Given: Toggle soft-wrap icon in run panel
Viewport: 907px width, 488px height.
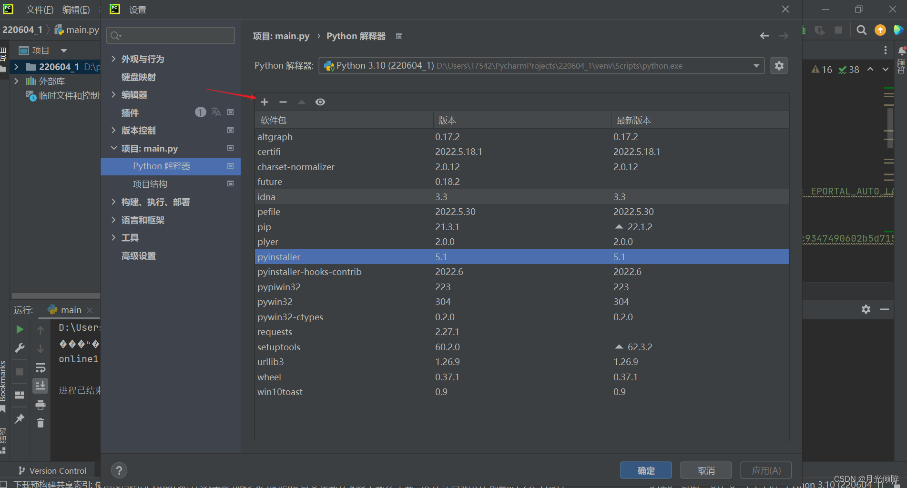Looking at the screenshot, I should [41, 367].
